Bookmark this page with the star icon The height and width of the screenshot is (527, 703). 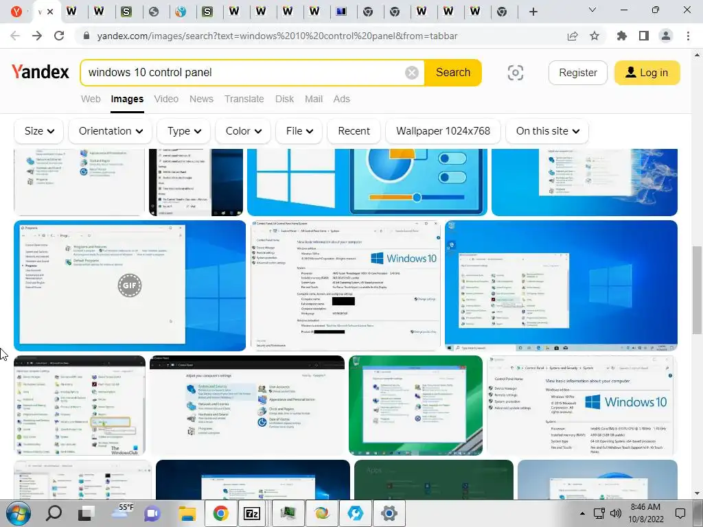point(595,36)
